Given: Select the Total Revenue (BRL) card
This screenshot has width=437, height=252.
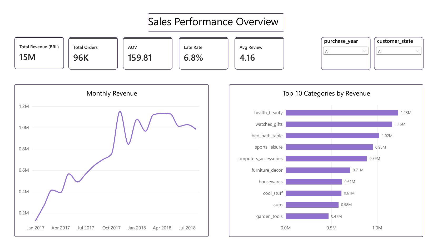Looking at the screenshot, I should coord(39,53).
